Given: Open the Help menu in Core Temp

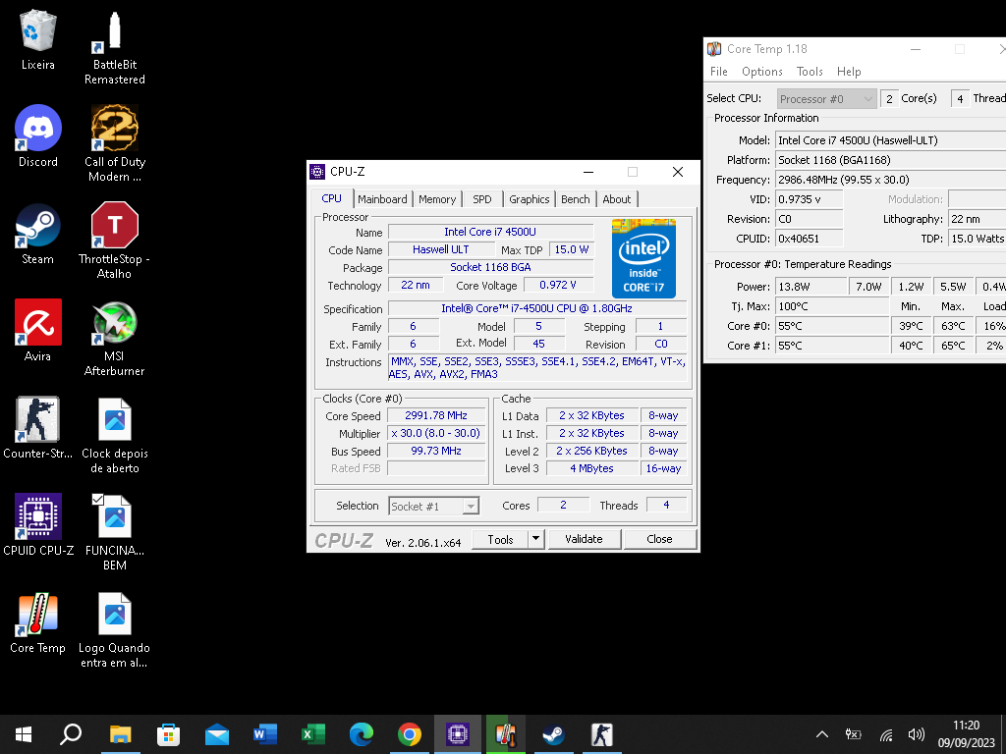Looking at the screenshot, I should 849,71.
